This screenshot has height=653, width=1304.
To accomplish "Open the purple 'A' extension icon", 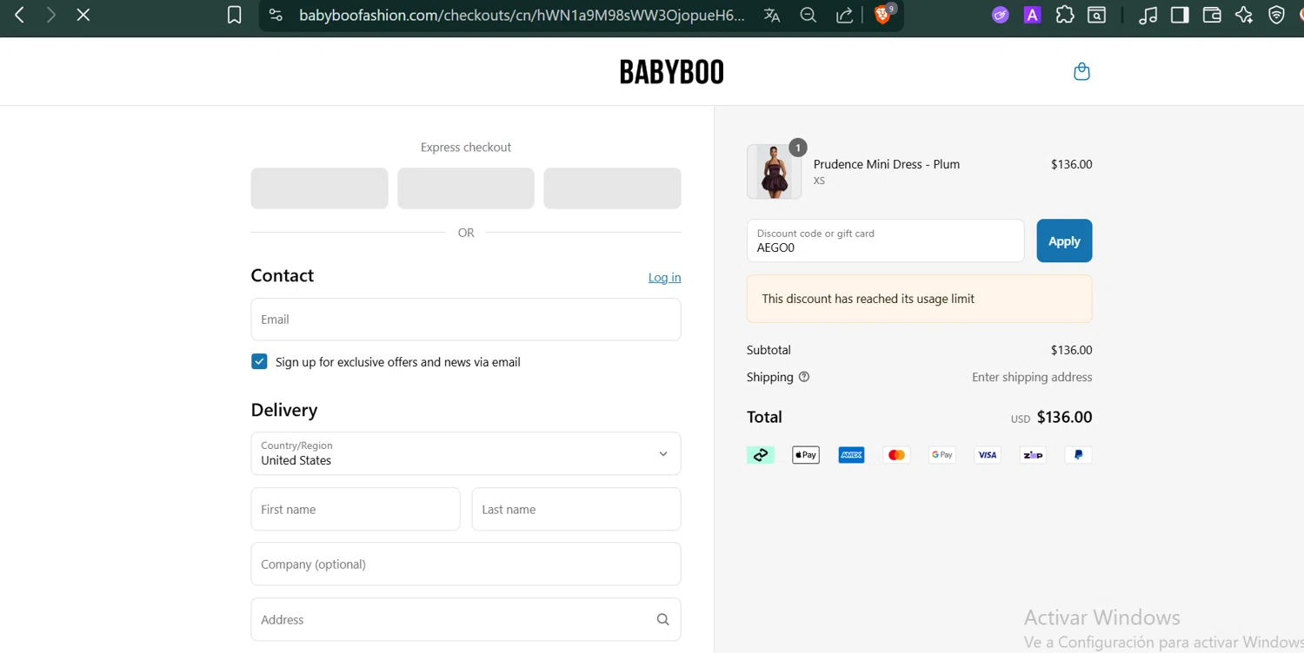I will point(1032,15).
